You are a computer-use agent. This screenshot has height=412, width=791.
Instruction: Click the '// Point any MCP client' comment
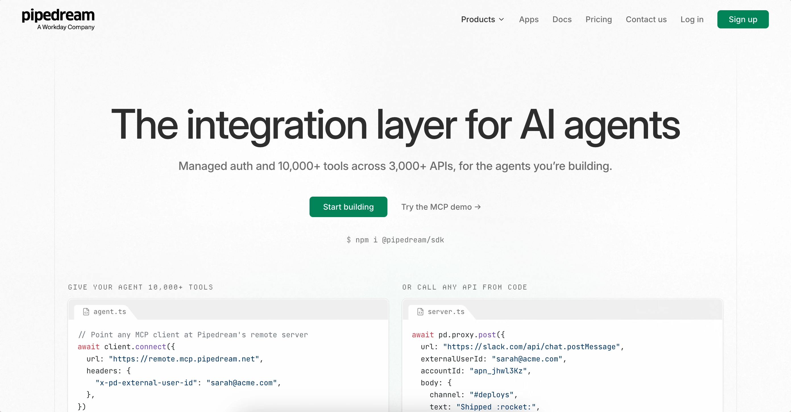(193, 335)
